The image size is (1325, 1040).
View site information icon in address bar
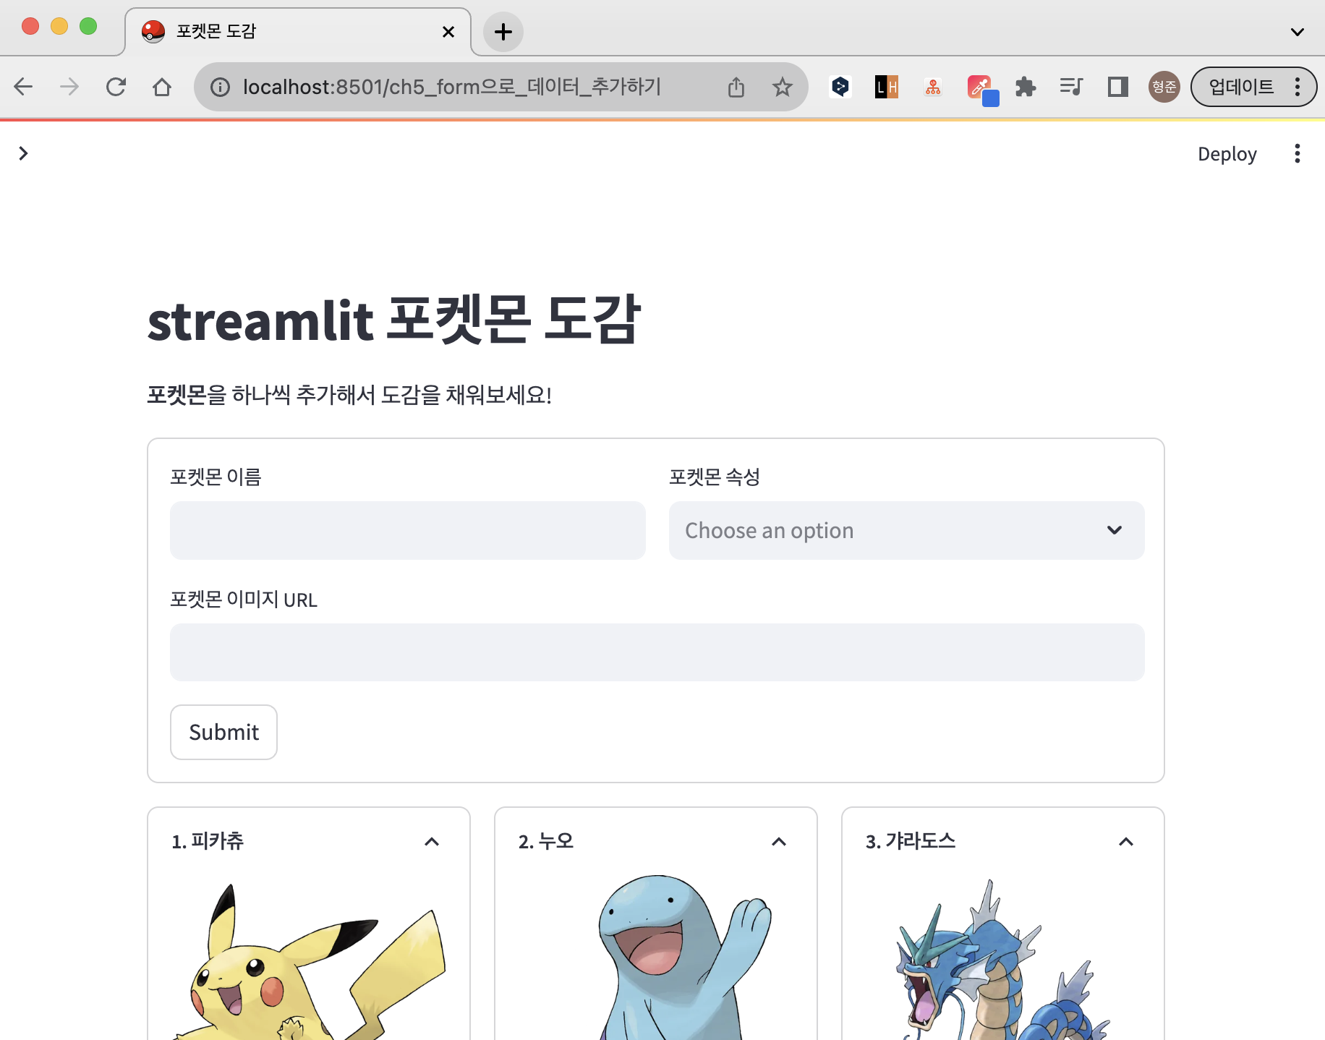(x=220, y=88)
